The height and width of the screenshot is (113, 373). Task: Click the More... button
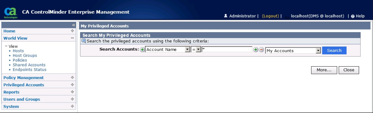click(324, 70)
